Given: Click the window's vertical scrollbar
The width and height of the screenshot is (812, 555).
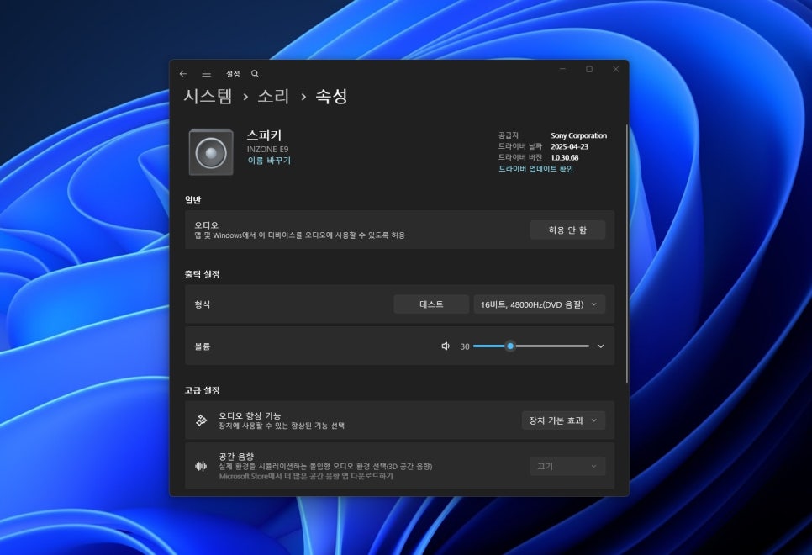Looking at the screenshot, I should (x=626, y=252).
